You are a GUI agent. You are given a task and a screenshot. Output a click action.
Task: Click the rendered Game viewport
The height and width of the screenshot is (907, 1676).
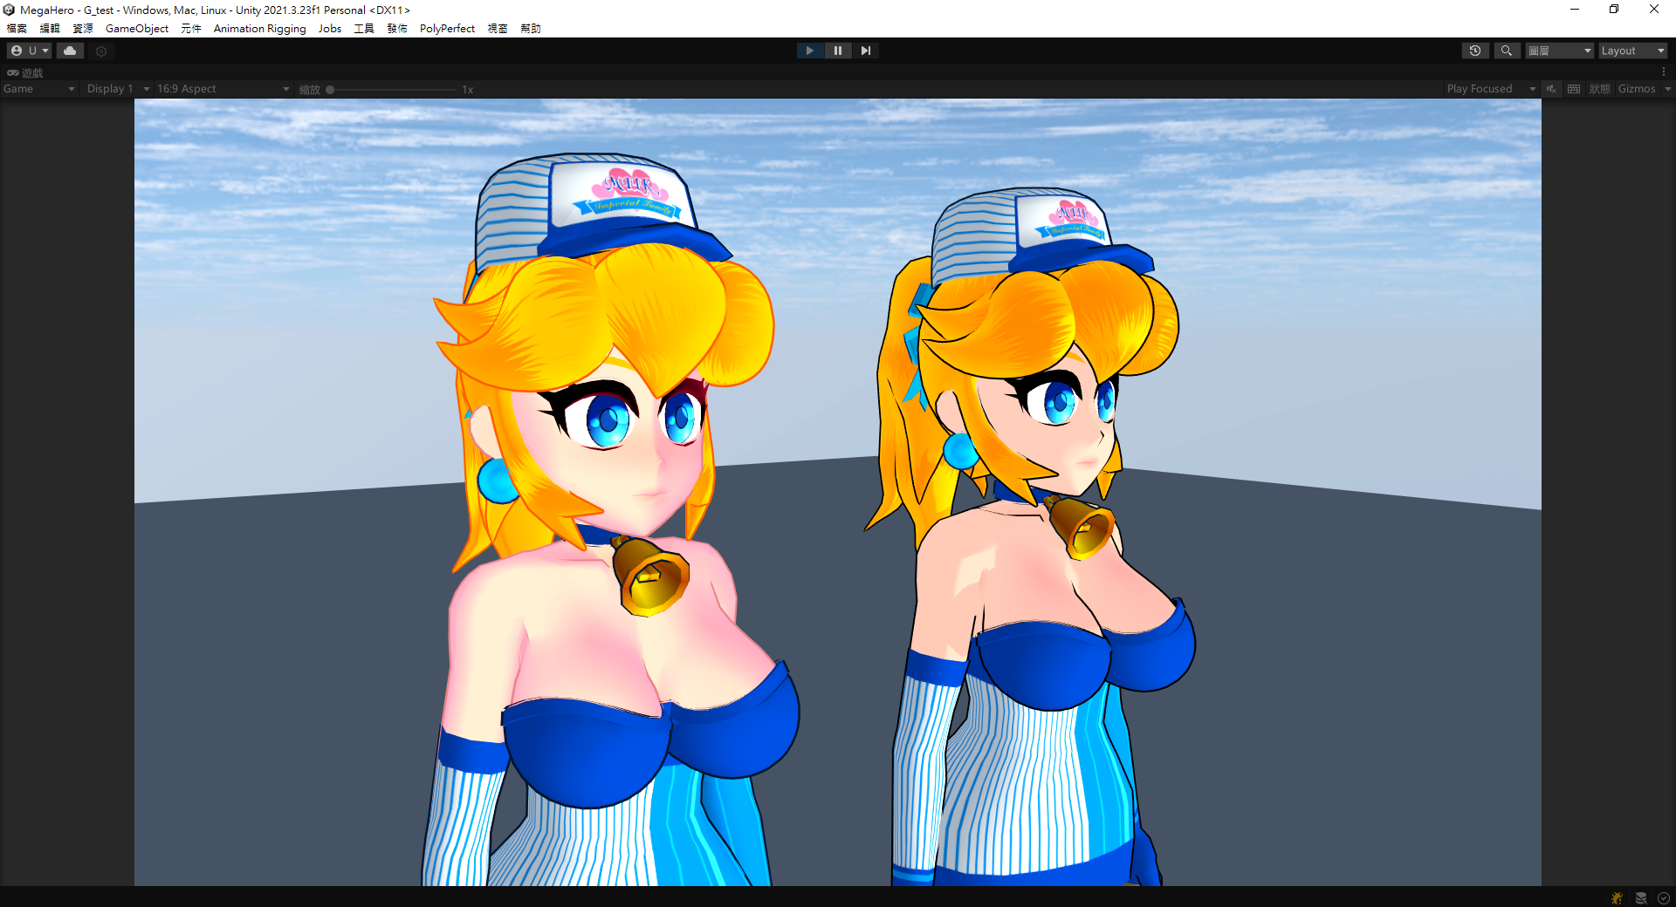pyautogui.click(x=838, y=493)
